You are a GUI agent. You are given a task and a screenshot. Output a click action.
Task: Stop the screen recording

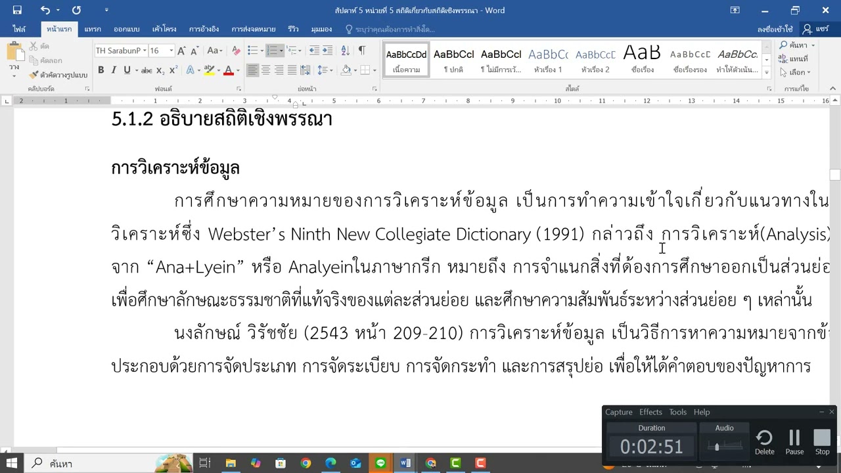pyautogui.click(x=822, y=441)
